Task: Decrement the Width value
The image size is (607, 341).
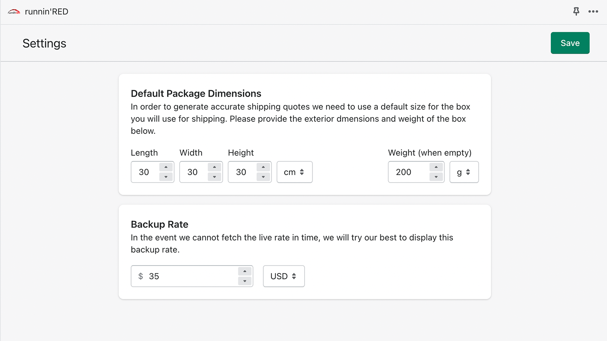Action: click(214, 177)
